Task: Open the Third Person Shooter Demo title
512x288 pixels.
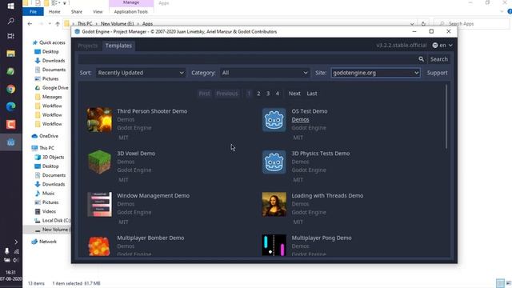Action: pos(152,111)
